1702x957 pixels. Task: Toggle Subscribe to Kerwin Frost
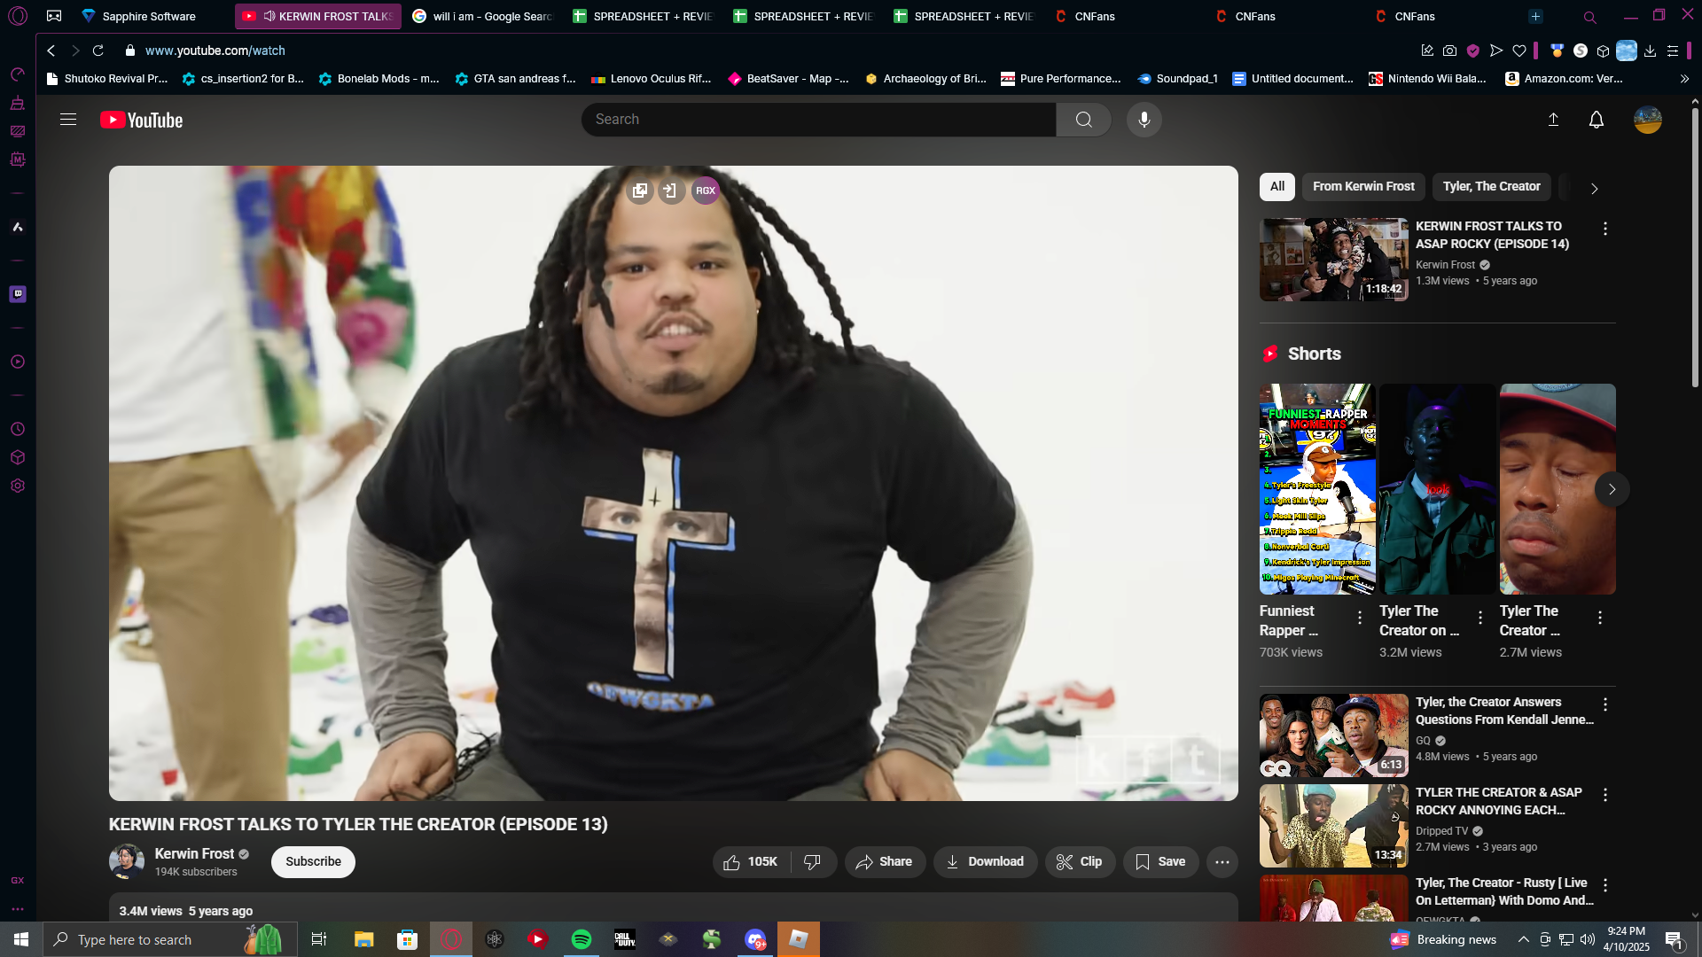[313, 861]
